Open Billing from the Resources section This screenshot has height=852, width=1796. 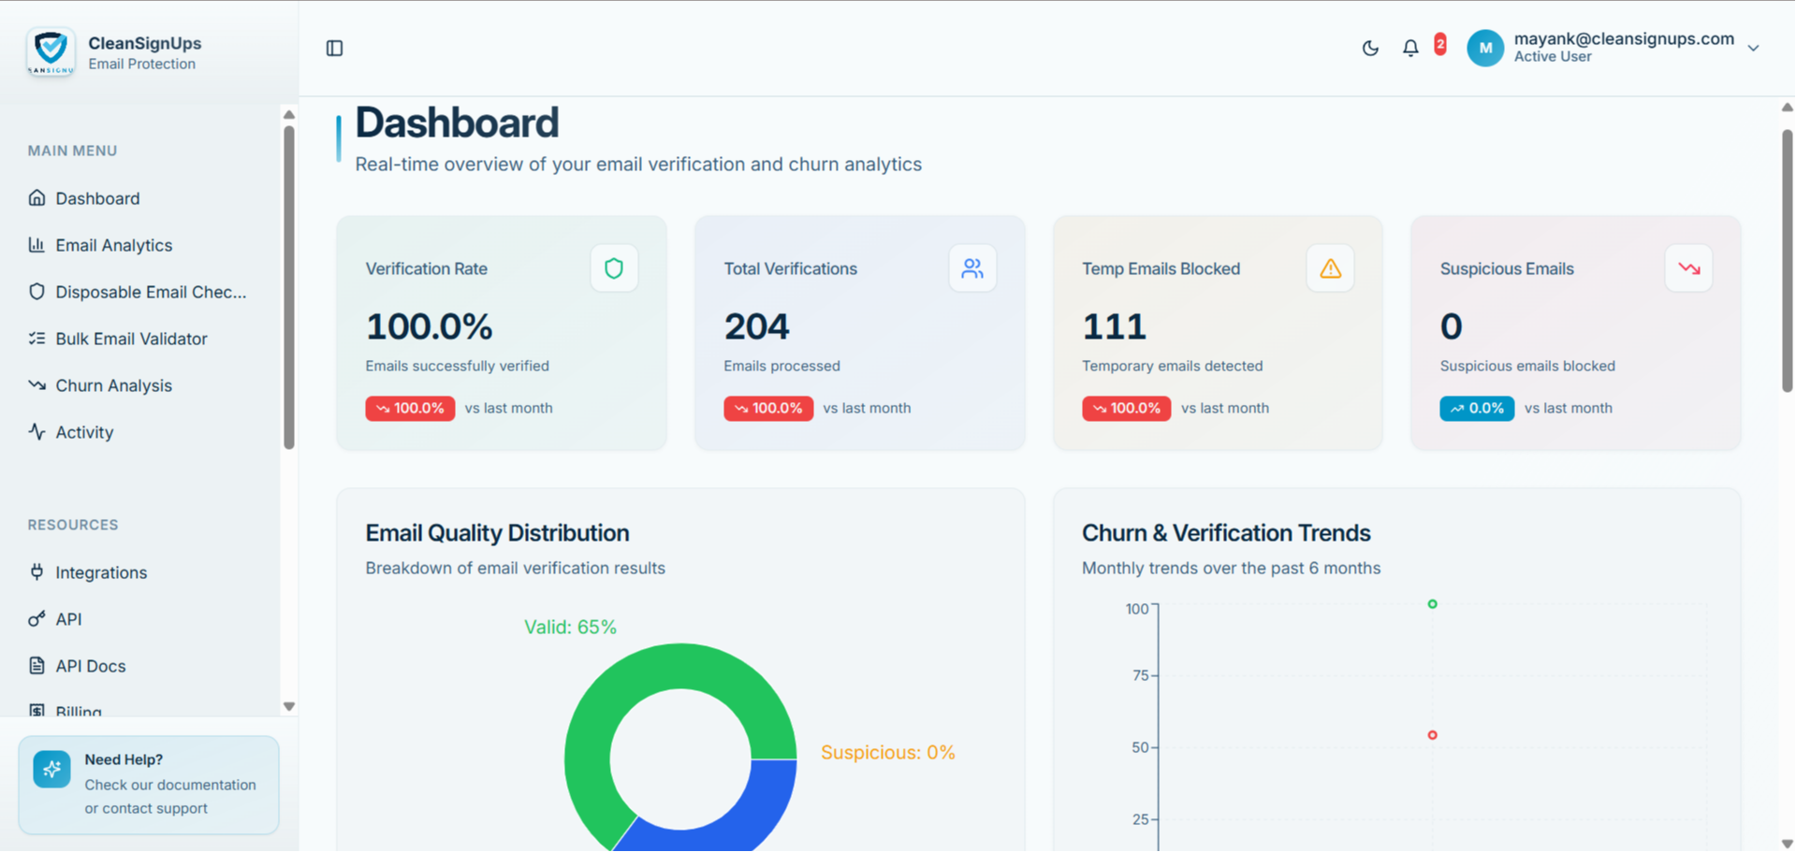coord(80,712)
